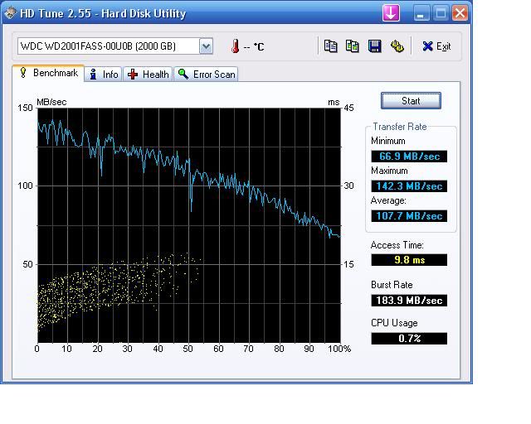
Task: Close the HD Tune window
Action: [460, 13]
